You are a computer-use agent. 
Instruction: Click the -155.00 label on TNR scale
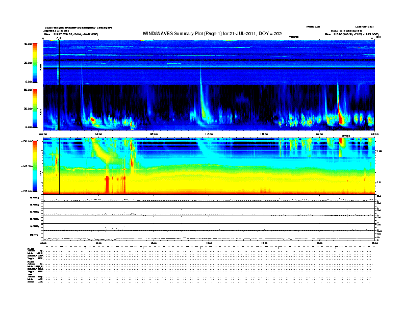tap(27, 191)
